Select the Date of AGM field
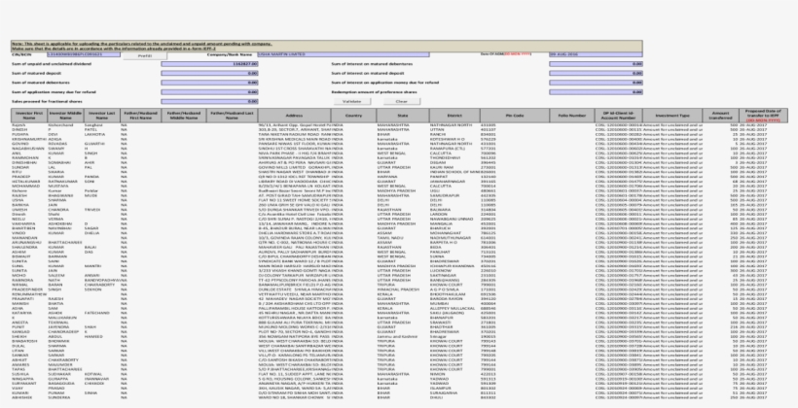Screen dimensions: 798x408 [x=596, y=54]
